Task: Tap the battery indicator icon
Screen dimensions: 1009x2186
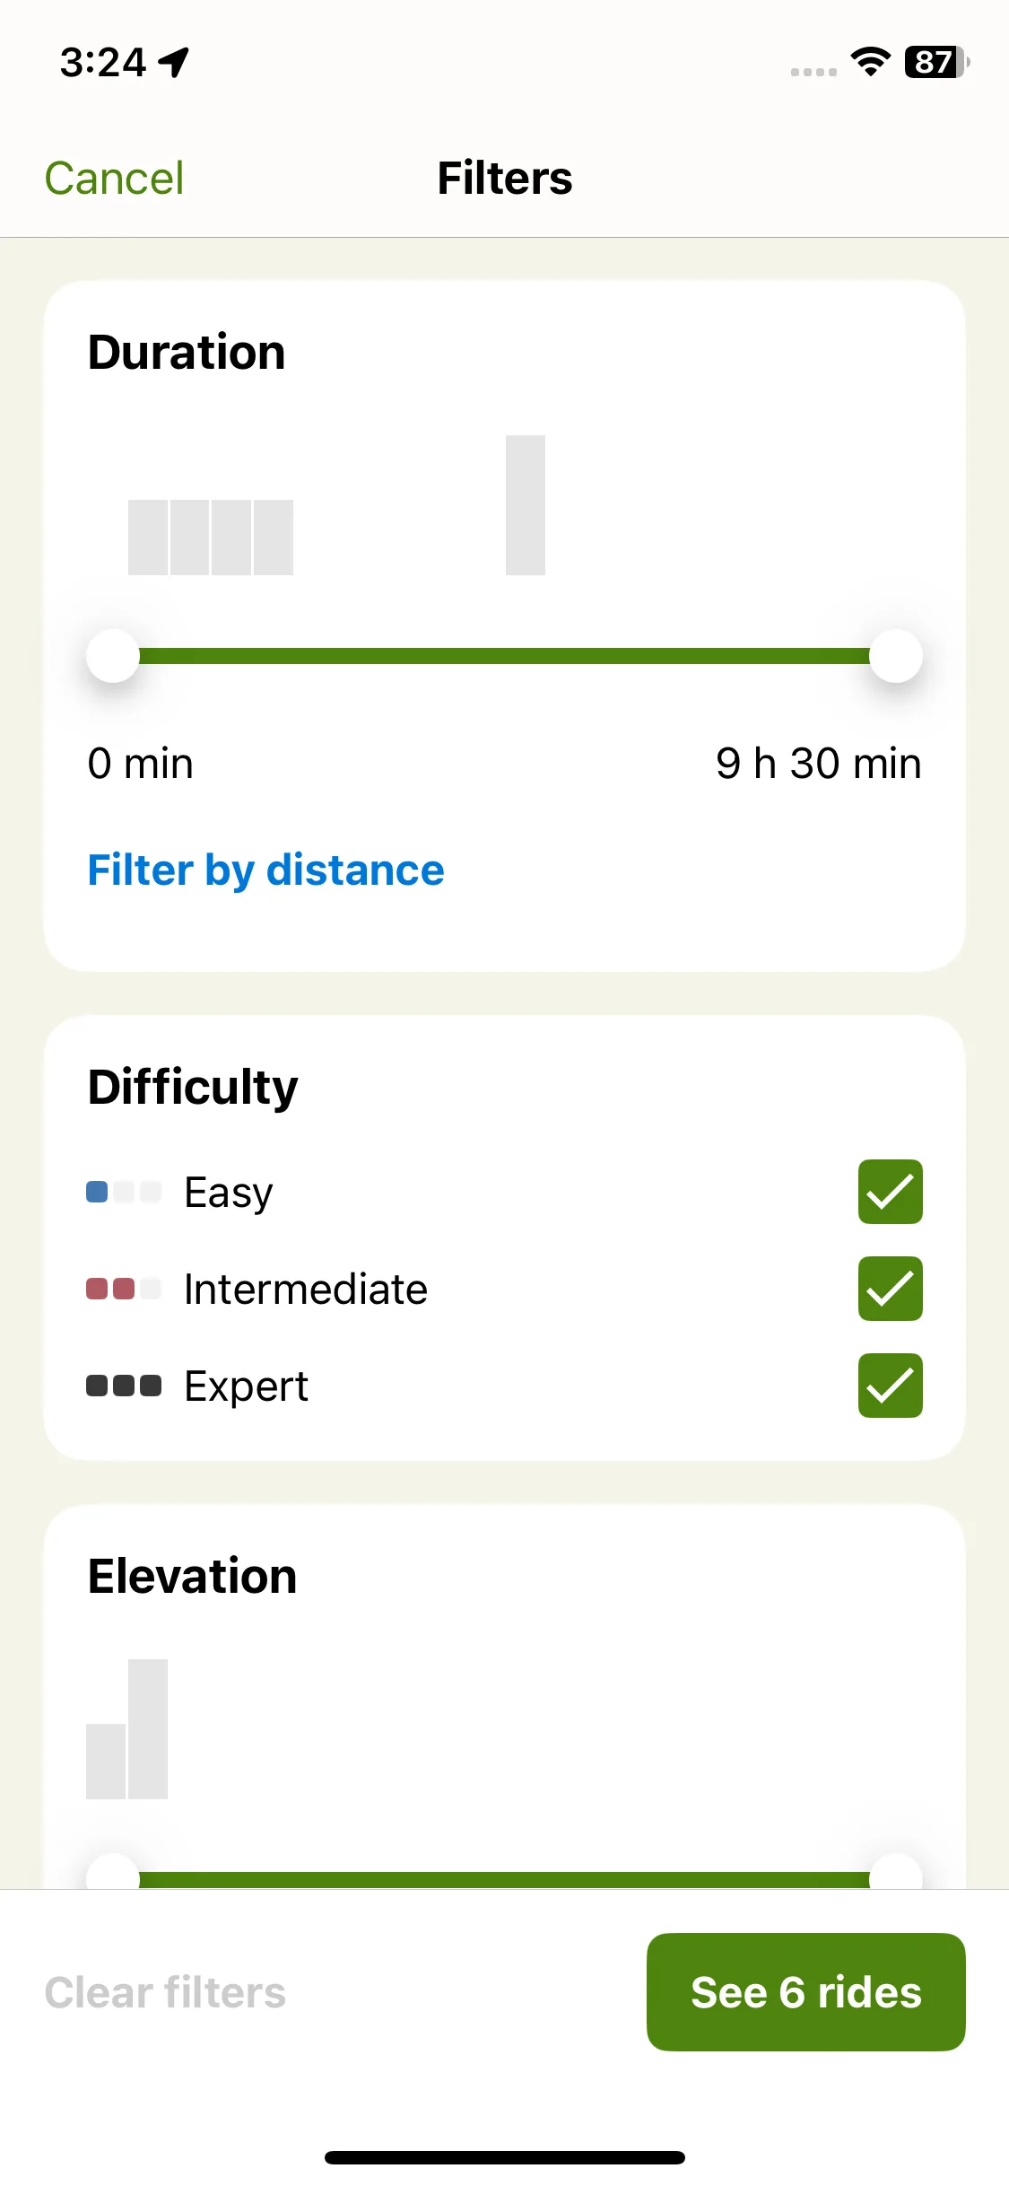Action: click(x=937, y=62)
